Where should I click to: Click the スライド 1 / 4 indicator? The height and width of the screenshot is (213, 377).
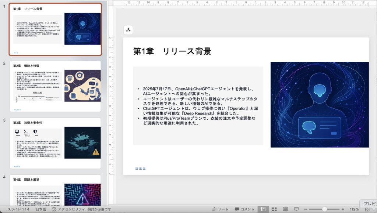click(18, 209)
